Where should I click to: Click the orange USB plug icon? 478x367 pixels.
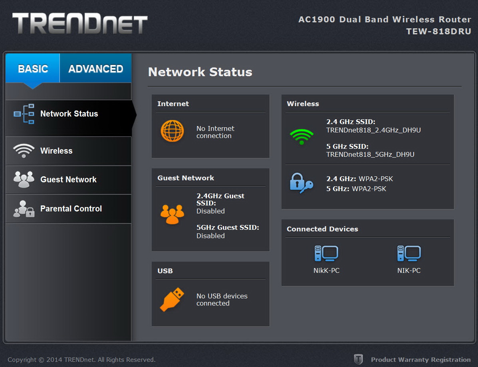(172, 300)
